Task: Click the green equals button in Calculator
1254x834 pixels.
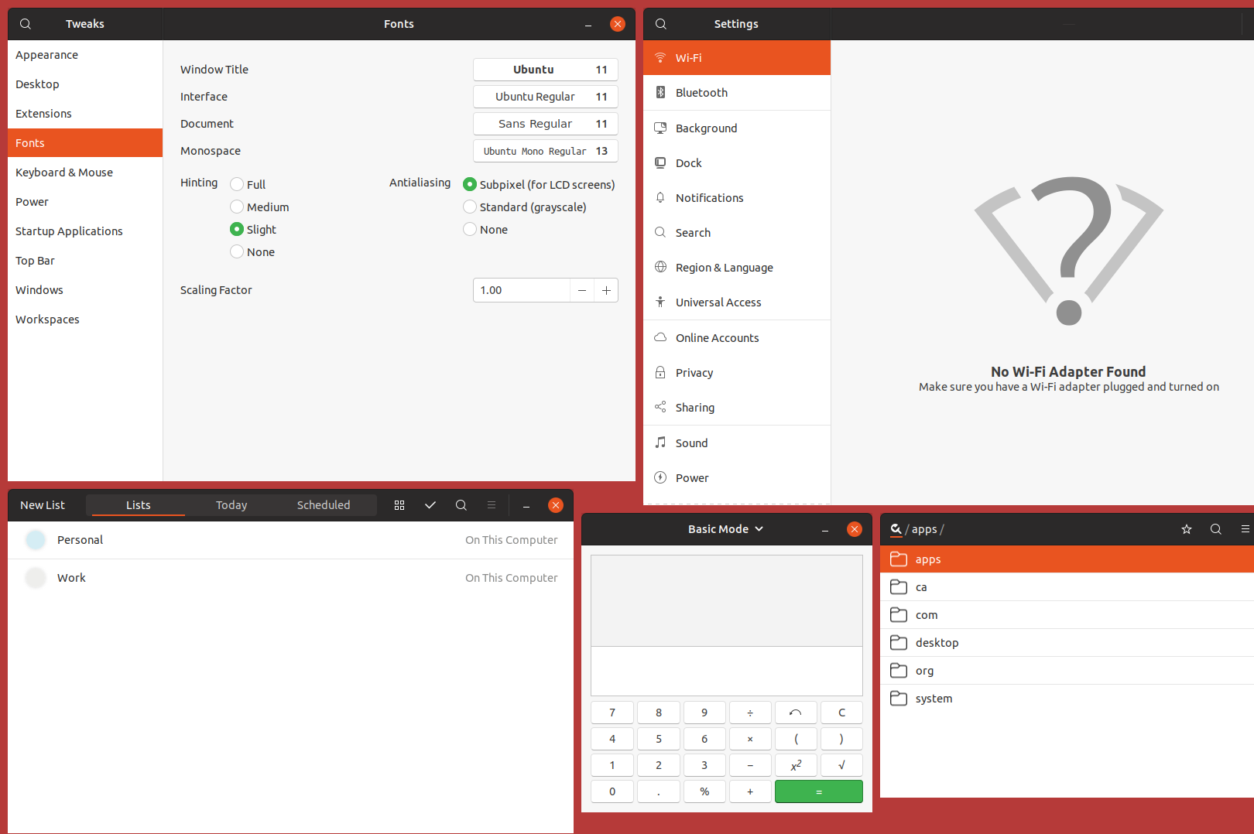Action: 819,791
